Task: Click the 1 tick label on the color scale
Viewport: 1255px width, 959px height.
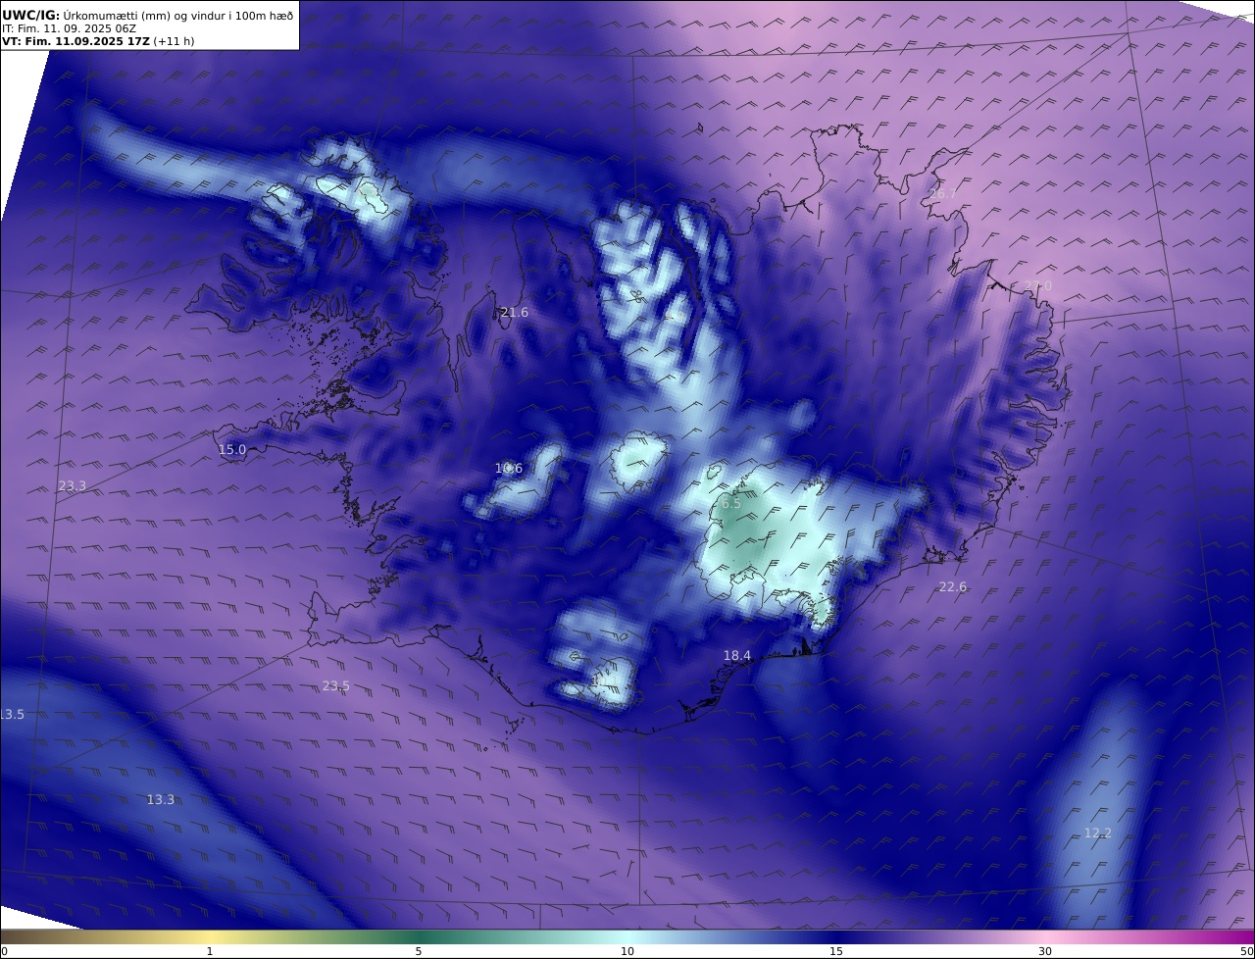Action: pyautogui.click(x=210, y=951)
